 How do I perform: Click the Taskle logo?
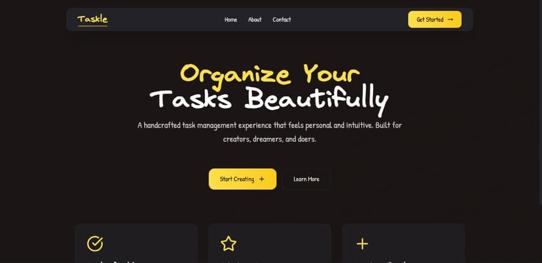point(92,19)
